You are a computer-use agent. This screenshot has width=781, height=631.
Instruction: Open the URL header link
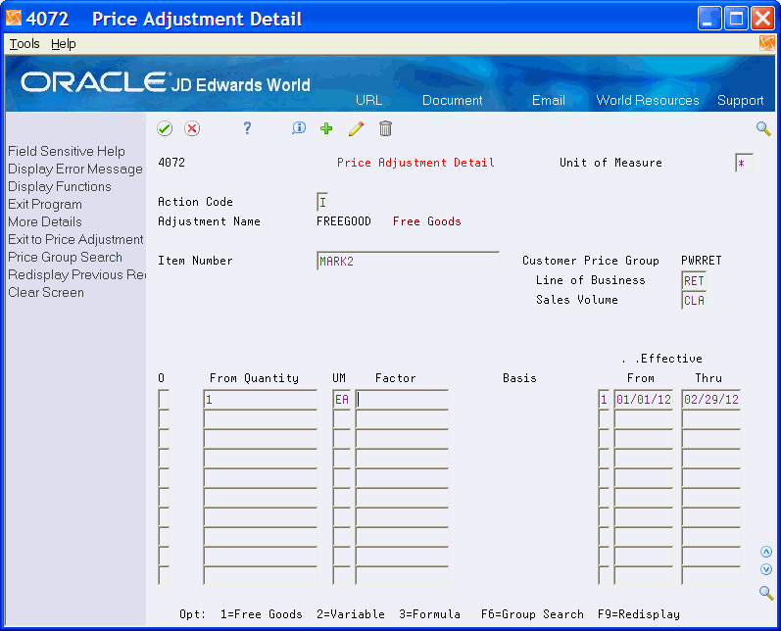[x=369, y=100]
